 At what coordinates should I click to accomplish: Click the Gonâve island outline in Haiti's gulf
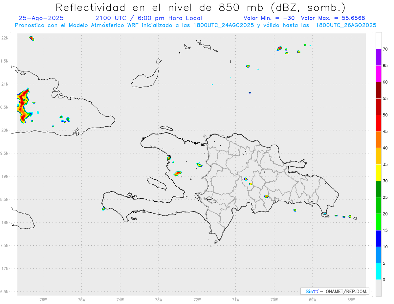(x=156, y=184)
